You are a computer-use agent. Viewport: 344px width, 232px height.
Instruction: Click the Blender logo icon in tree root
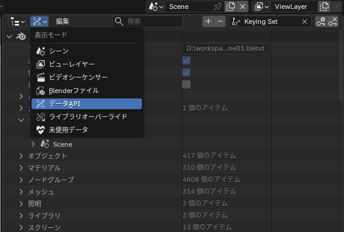(21, 36)
